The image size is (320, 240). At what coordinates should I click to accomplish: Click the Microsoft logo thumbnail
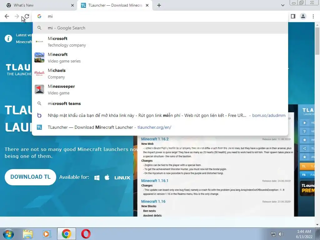[x=39, y=42]
